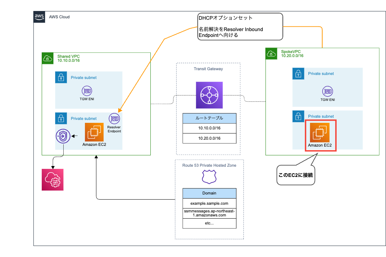The height and width of the screenshot is (257, 386).
Task: Click the ssmmessages.ap-northeast-1.amazonaws.com row
Action: [209, 213]
